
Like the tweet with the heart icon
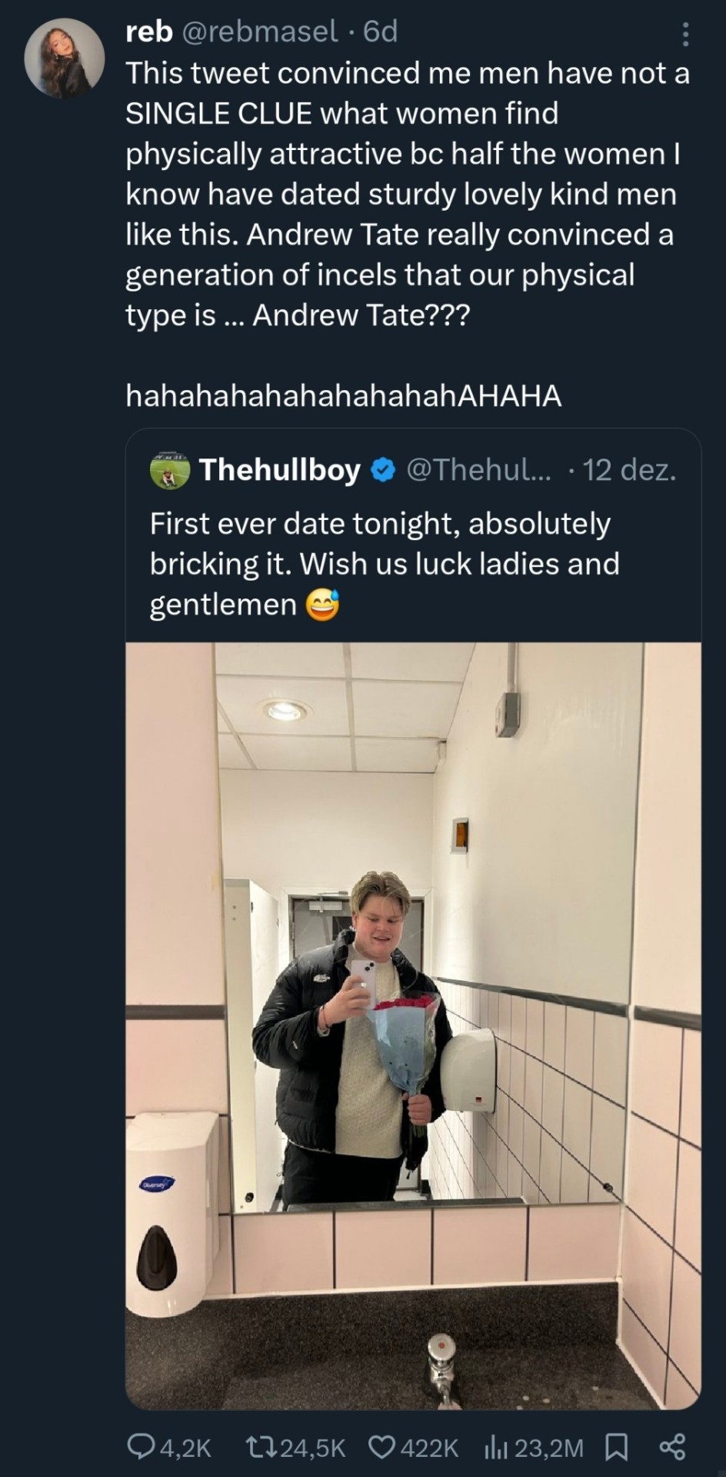(x=381, y=1448)
